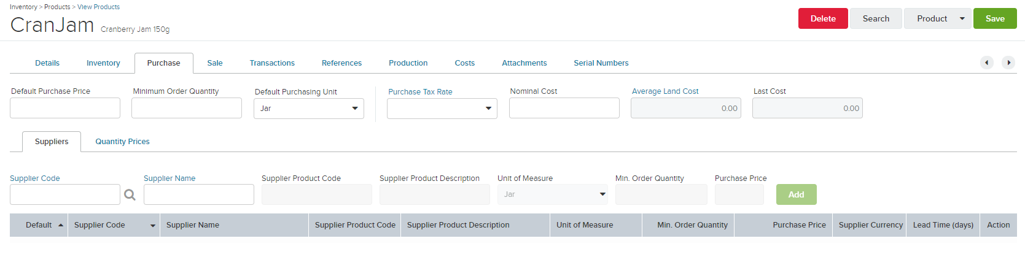The width and height of the screenshot is (1025, 257).
Task: Focus the Default Purchase Price field
Action: point(65,108)
